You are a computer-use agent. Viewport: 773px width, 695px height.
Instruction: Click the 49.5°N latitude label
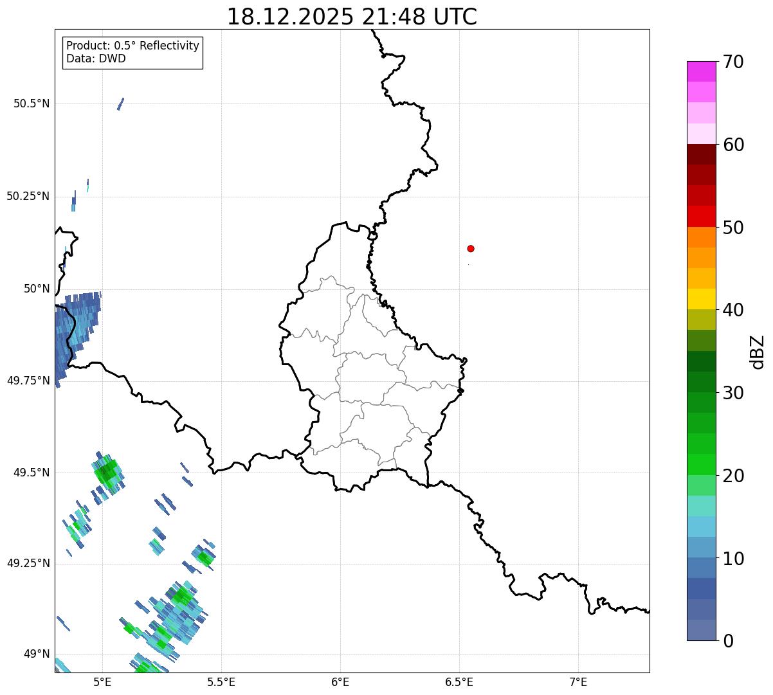[x=32, y=473]
